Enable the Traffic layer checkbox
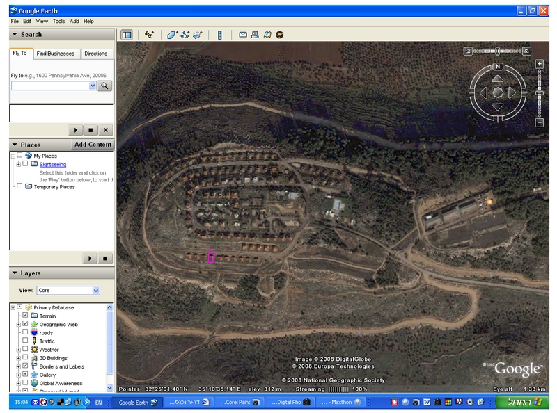The image size is (557, 413). [x=25, y=340]
